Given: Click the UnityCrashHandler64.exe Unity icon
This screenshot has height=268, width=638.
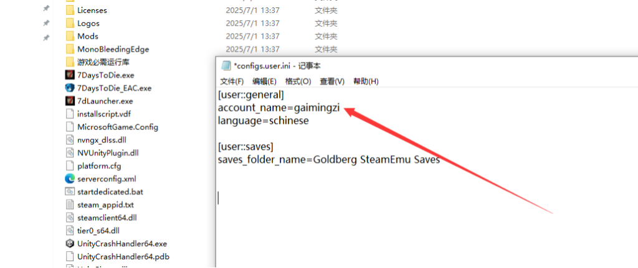Looking at the screenshot, I should 70,244.
